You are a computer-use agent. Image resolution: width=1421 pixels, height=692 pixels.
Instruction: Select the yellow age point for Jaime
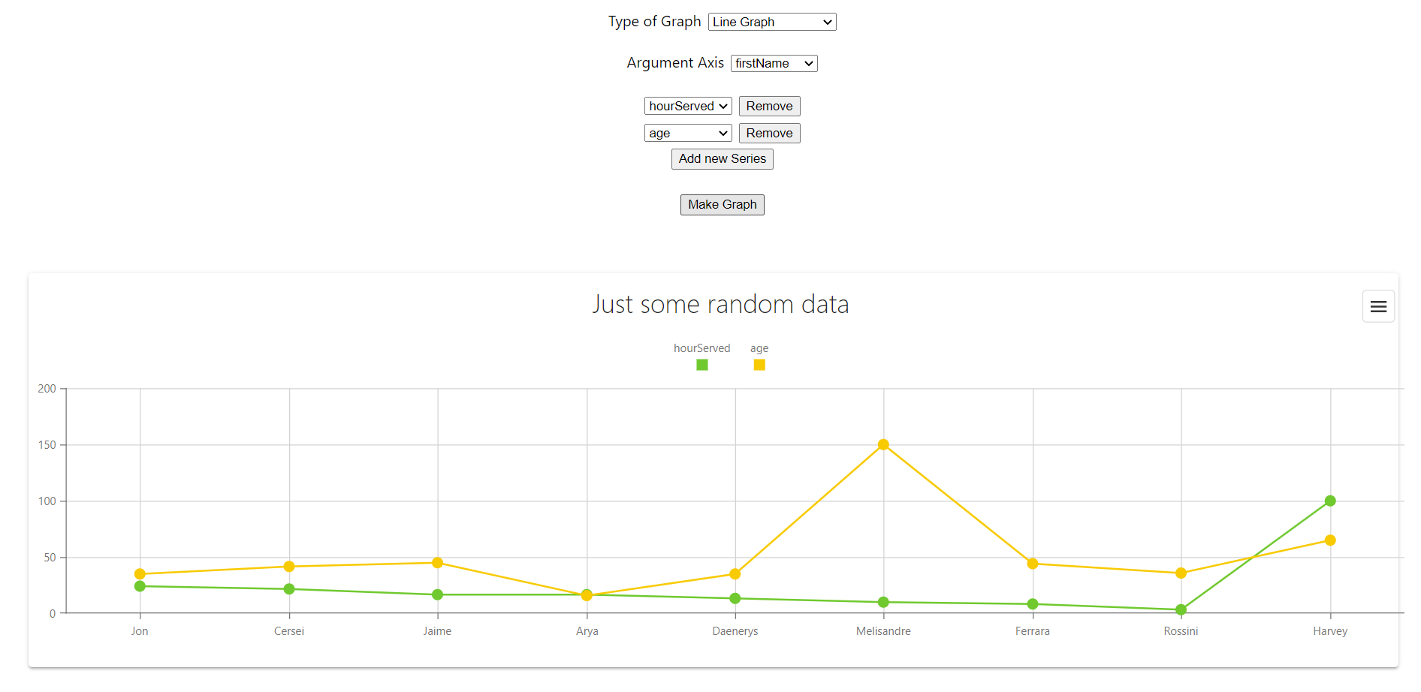click(x=437, y=563)
